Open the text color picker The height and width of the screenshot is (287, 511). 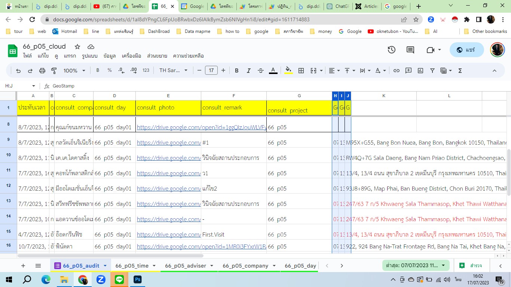[x=273, y=71]
